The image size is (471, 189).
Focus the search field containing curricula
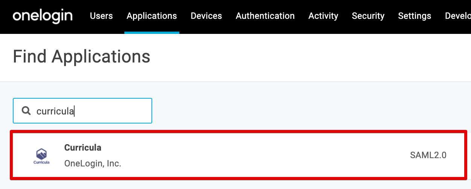[x=83, y=111]
